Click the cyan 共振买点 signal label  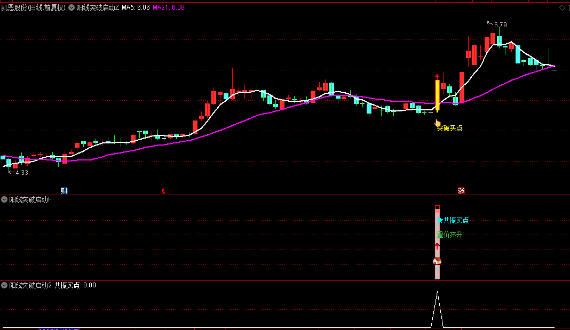(x=456, y=220)
